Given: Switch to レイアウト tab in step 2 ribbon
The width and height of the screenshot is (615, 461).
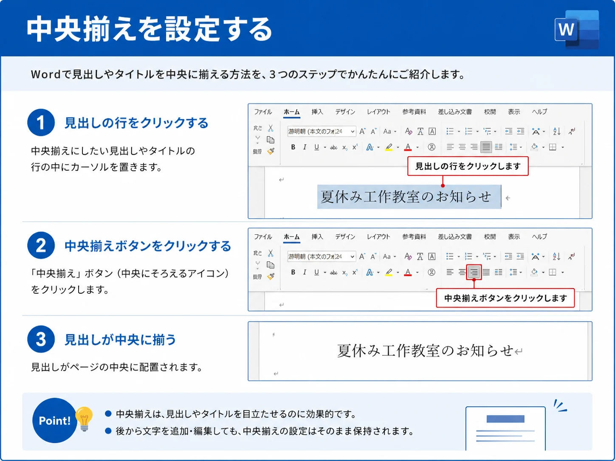Looking at the screenshot, I should 378,236.
